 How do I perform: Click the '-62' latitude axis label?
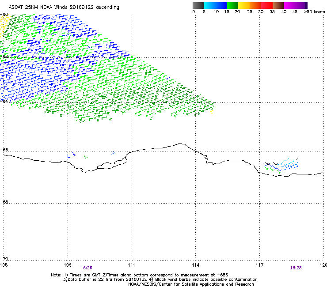click(4, 56)
